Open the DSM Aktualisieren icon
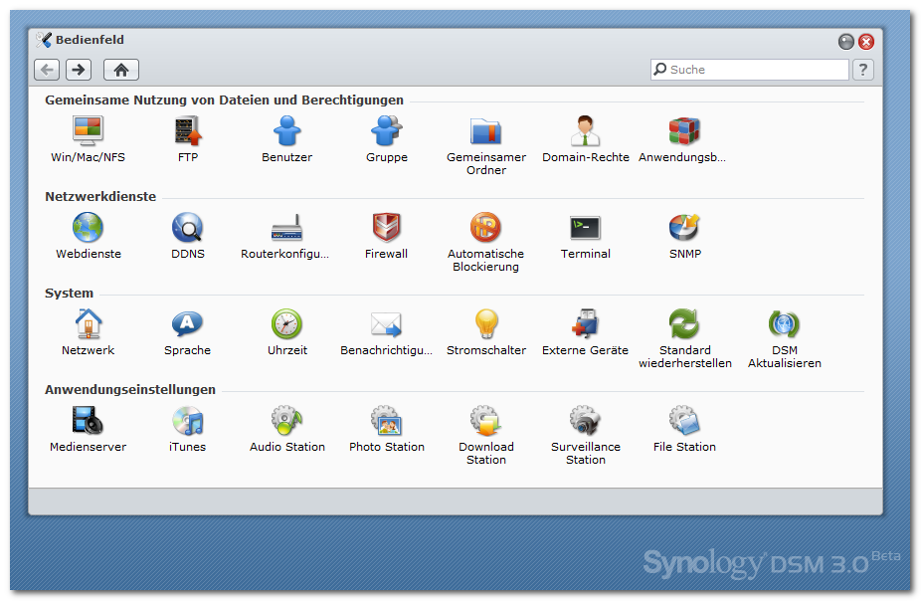The width and height of the screenshot is (921, 601). [x=784, y=323]
